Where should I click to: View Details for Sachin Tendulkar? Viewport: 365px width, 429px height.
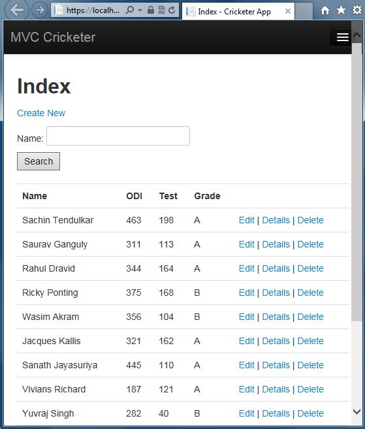tap(276, 220)
